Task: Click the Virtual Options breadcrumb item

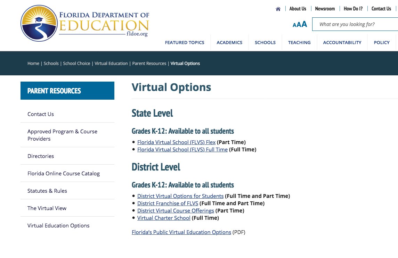Action: (x=185, y=64)
